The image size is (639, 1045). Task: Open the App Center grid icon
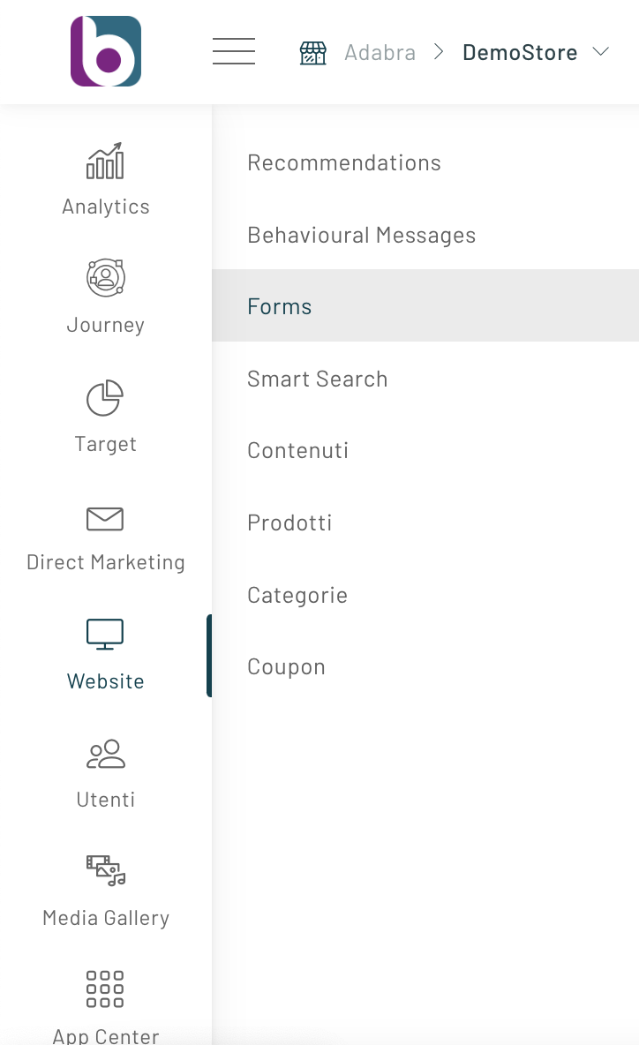(x=105, y=989)
